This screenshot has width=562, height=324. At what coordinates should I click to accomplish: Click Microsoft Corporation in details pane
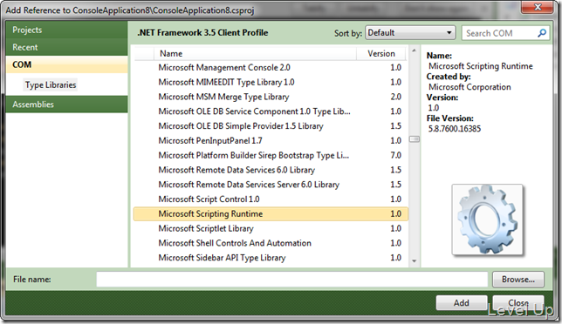point(469,87)
